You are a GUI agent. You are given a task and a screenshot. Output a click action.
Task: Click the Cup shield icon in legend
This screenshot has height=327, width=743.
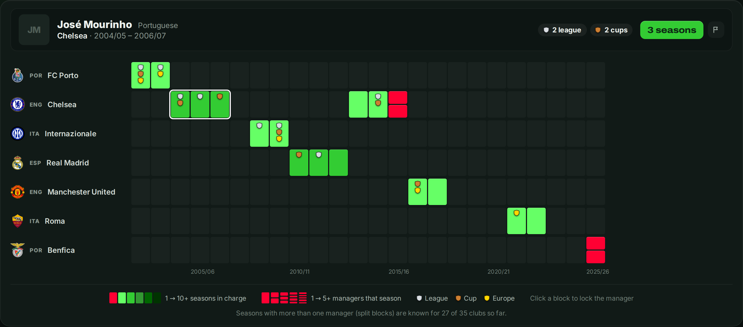point(458,298)
